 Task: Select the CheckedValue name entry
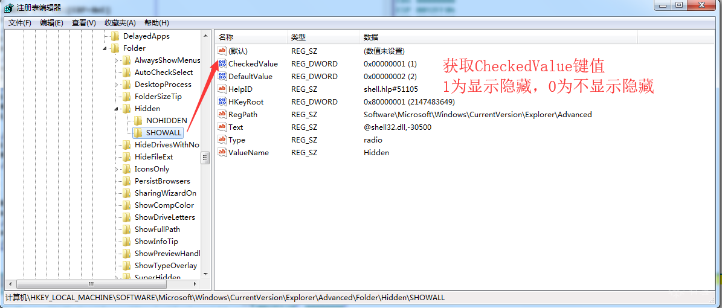[x=253, y=63]
